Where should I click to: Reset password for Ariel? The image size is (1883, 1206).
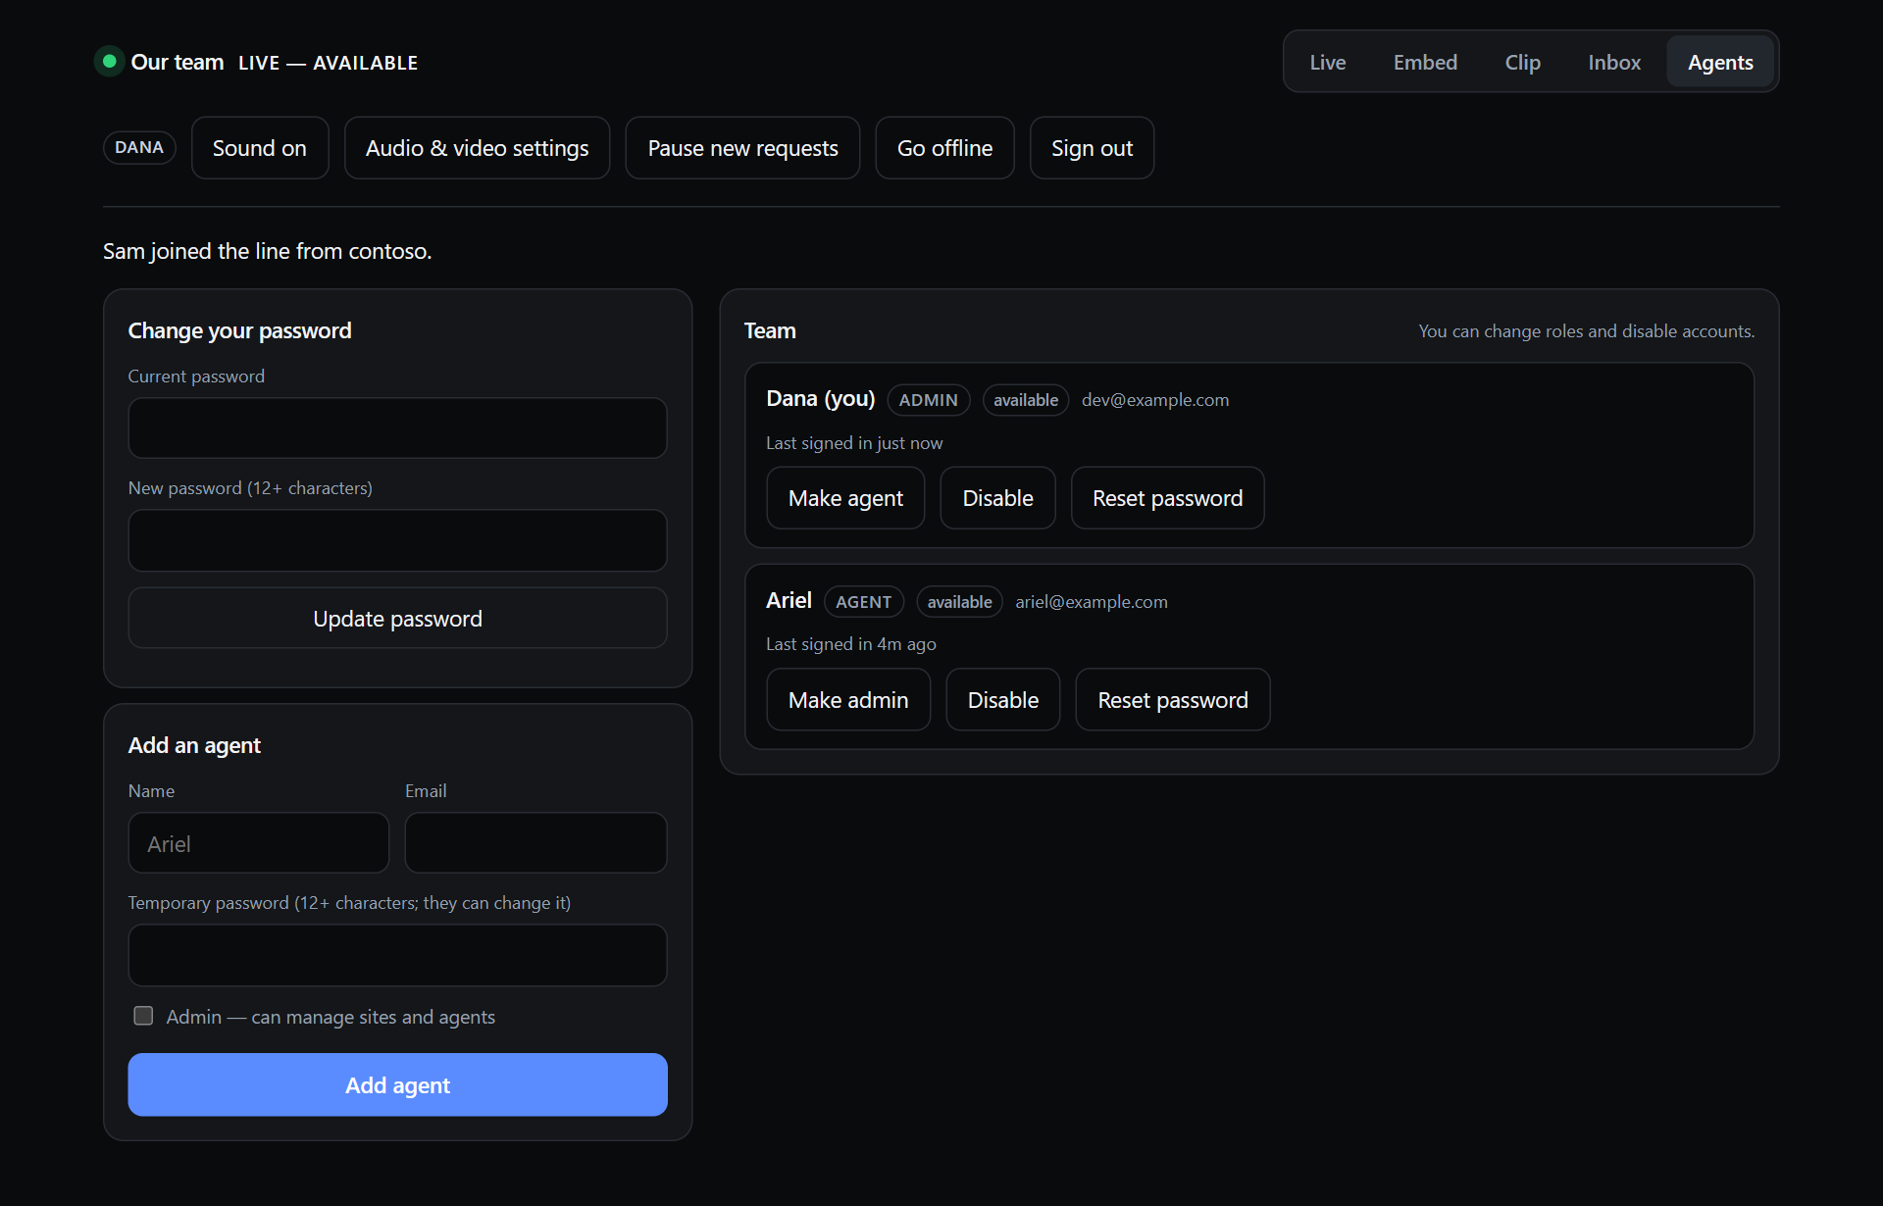[1172, 699]
